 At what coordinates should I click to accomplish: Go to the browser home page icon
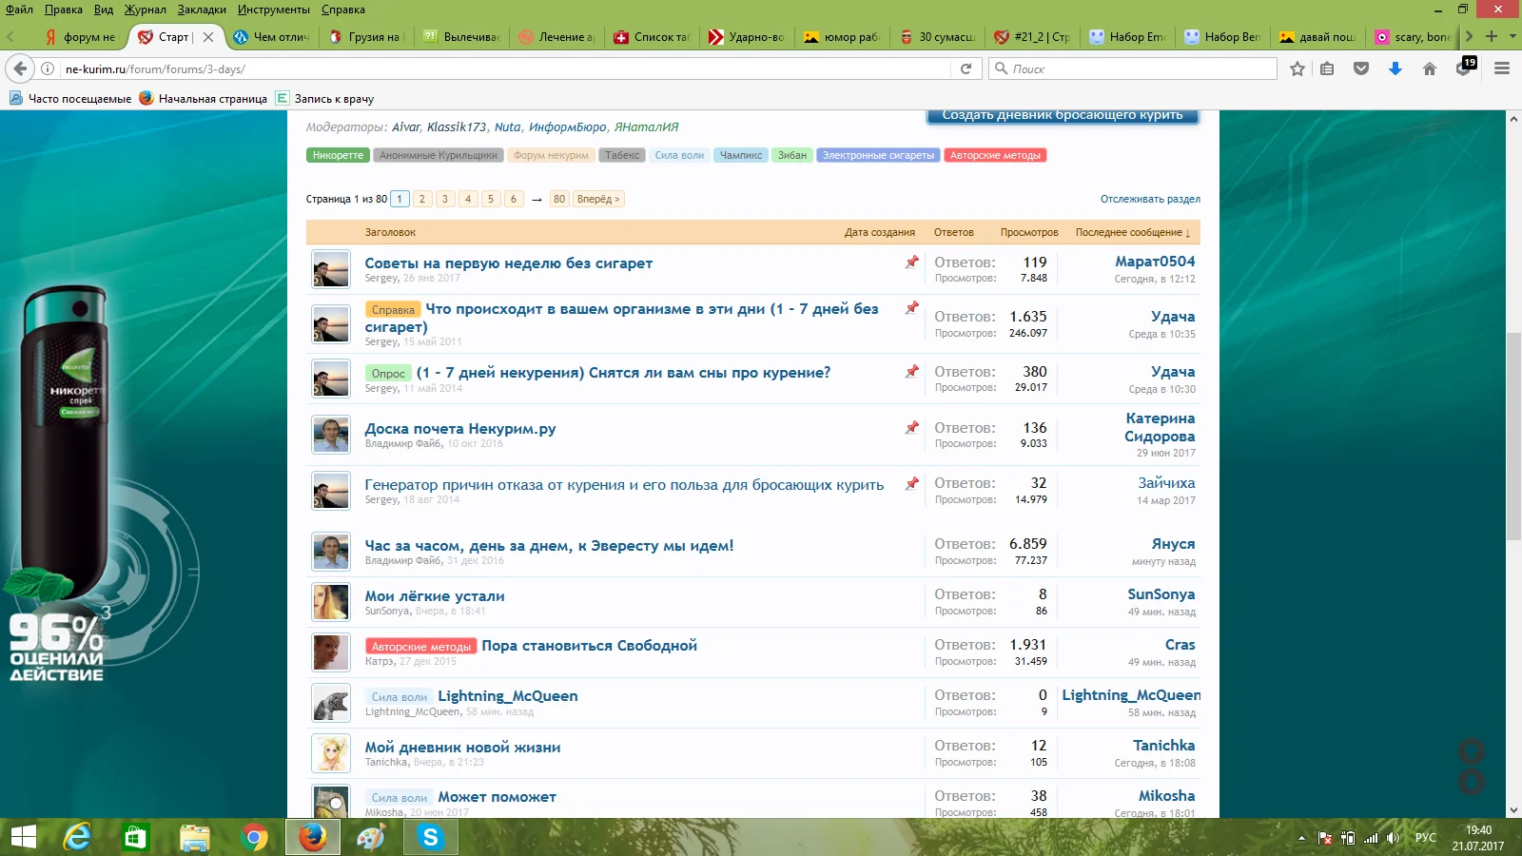click(1429, 68)
